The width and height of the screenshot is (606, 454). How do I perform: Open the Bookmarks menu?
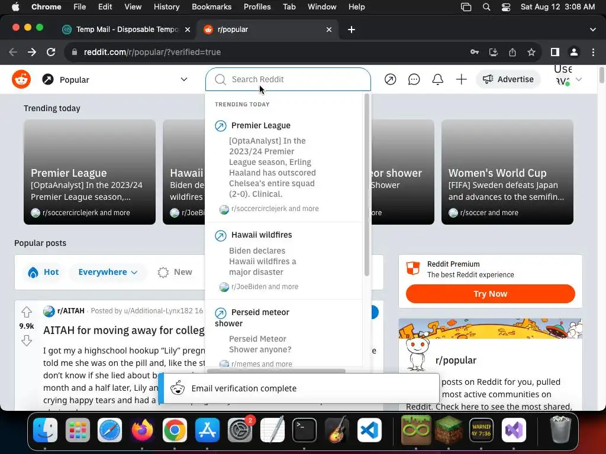point(211,7)
